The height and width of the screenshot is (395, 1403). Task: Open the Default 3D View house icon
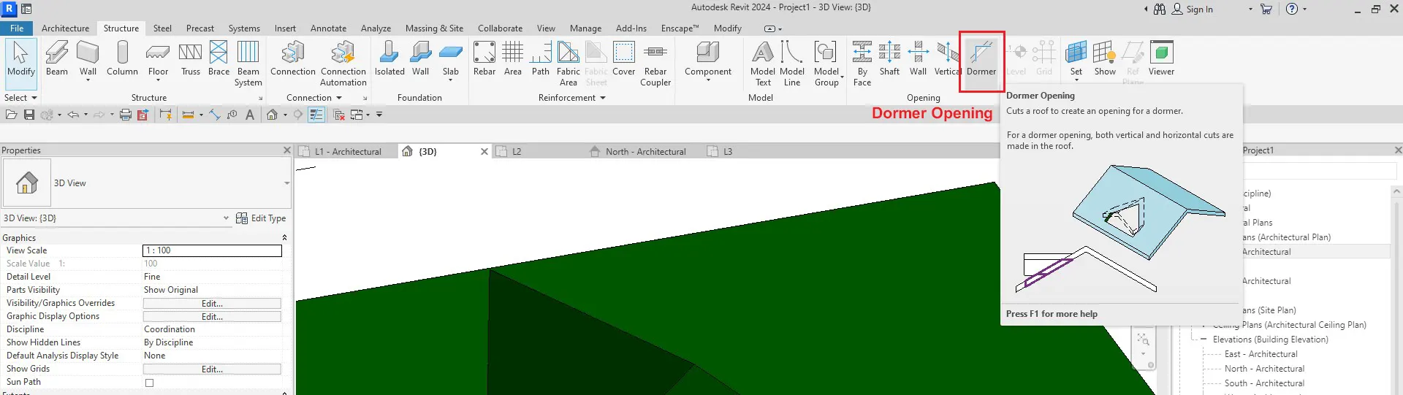coord(272,115)
